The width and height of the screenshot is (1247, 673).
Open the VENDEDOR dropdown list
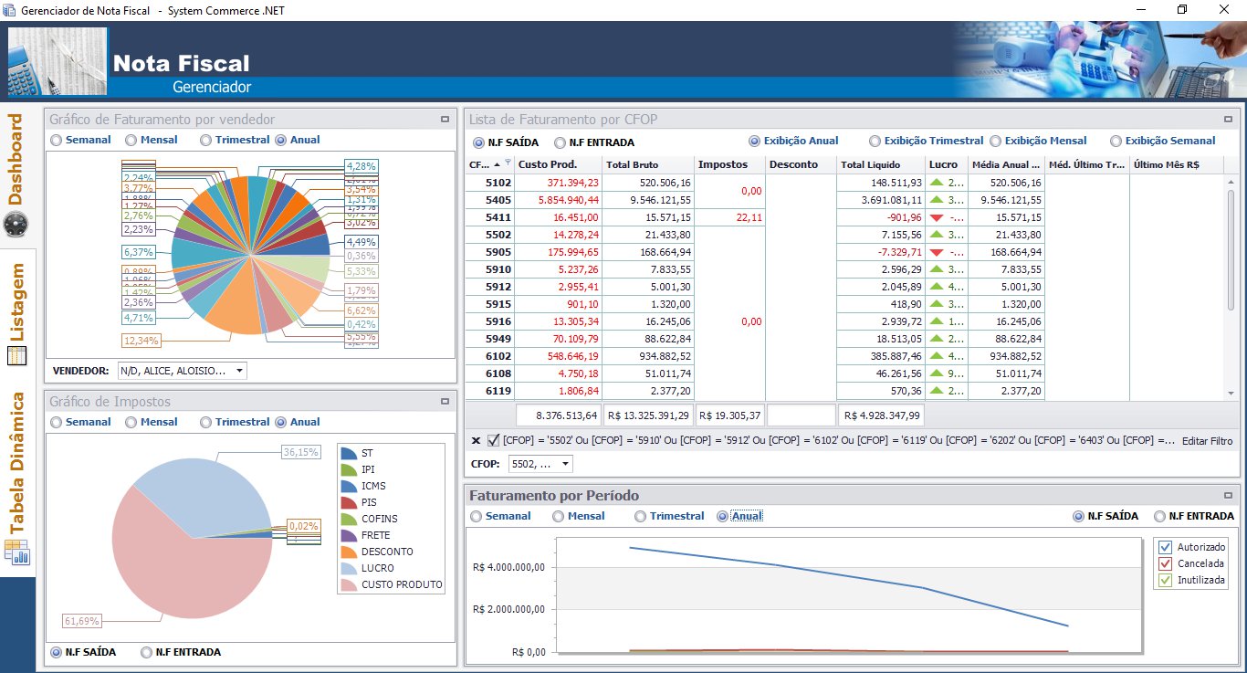[239, 371]
